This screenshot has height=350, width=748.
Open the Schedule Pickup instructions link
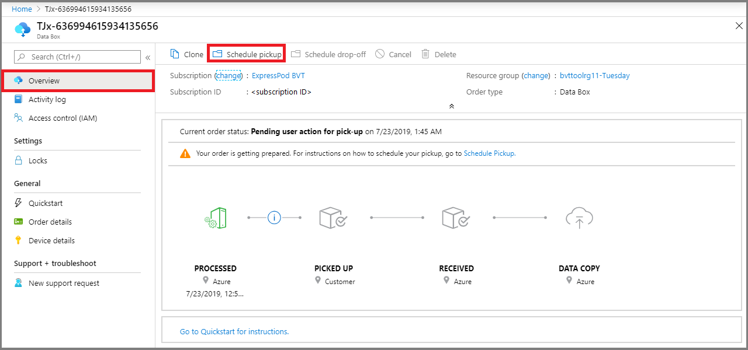pyautogui.click(x=489, y=153)
